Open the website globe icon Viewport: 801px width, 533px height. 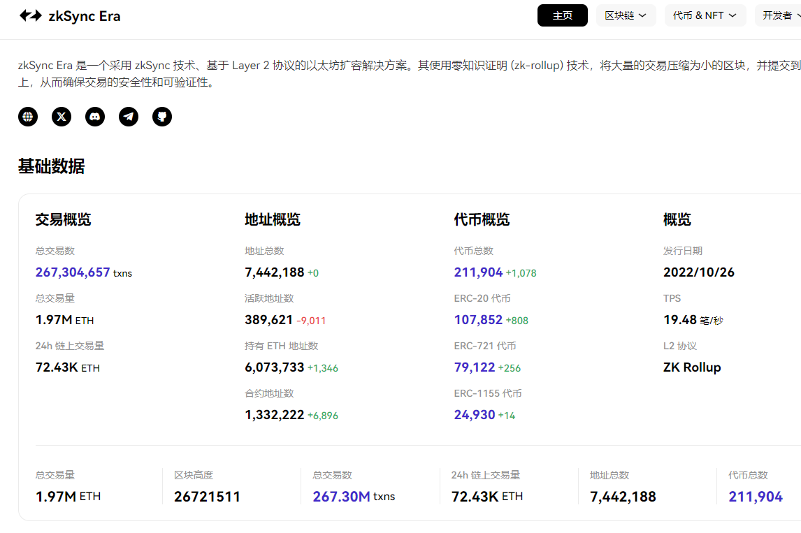[28, 117]
